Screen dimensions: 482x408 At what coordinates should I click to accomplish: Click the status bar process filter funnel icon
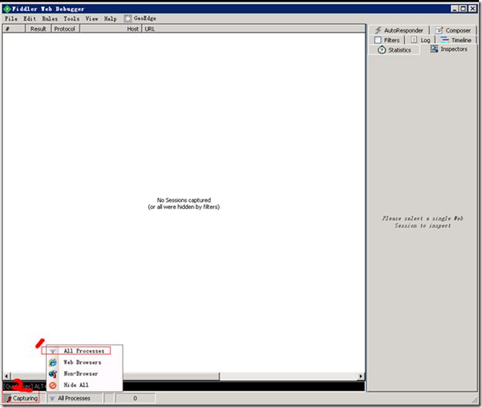coord(52,399)
